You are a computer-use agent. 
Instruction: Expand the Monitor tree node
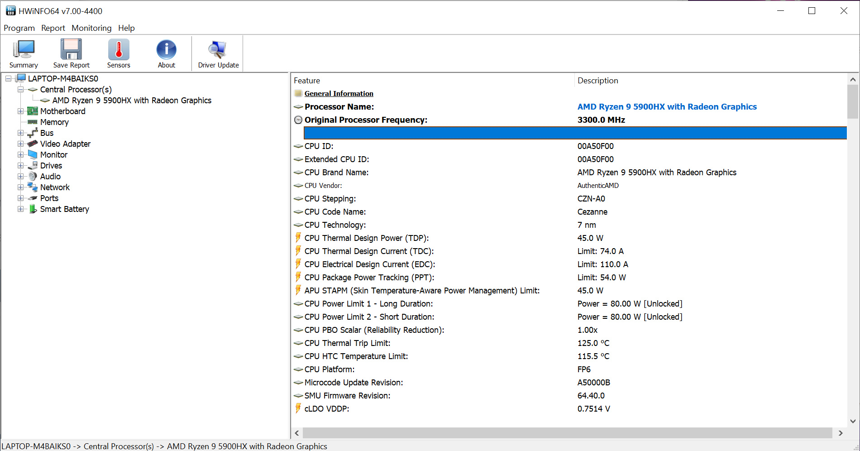[x=20, y=154]
